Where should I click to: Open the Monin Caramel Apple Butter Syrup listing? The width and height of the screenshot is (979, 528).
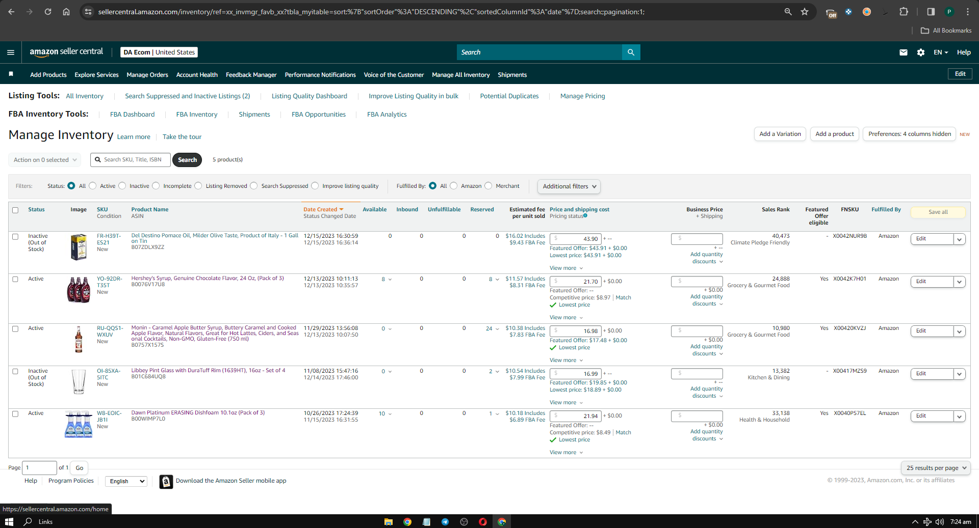coord(215,334)
